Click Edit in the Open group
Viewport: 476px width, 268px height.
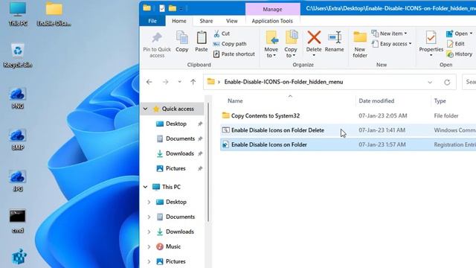point(455,44)
